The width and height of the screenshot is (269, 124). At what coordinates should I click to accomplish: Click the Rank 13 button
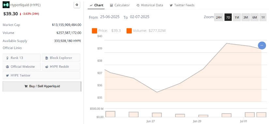(x=22, y=58)
